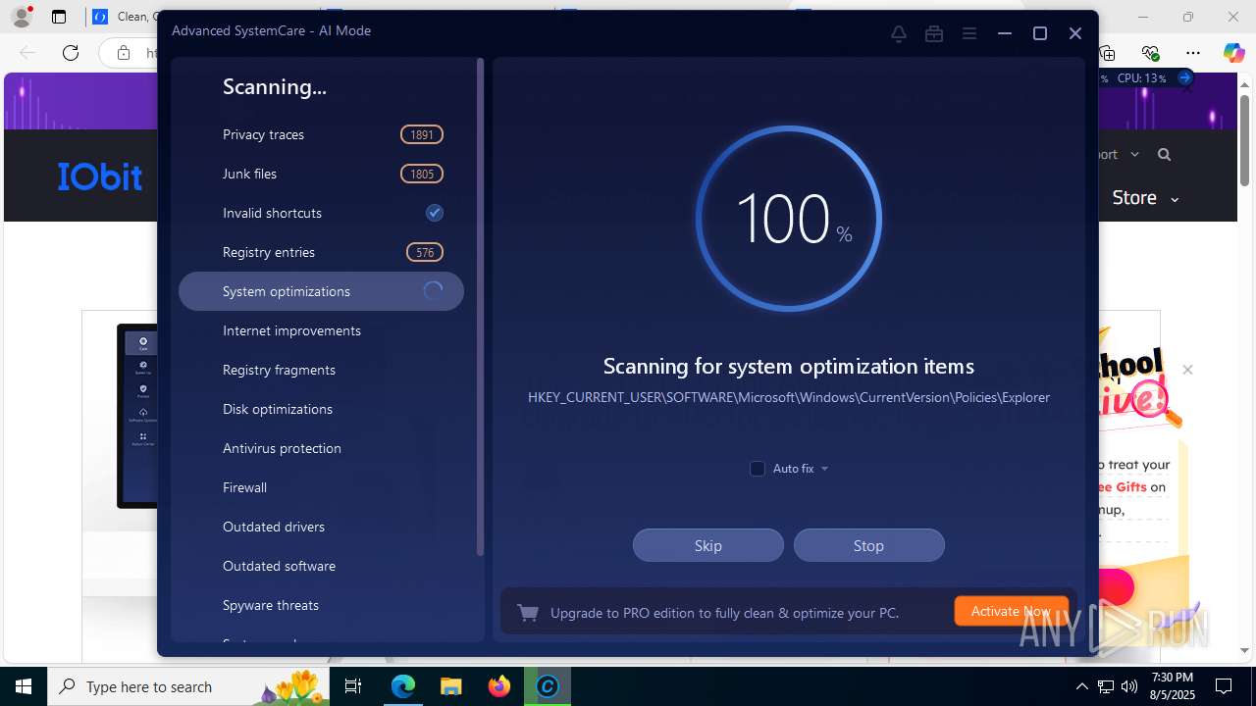1256x706 pixels.
Task: Open the Edge browser essentials icon
Action: [1151, 53]
